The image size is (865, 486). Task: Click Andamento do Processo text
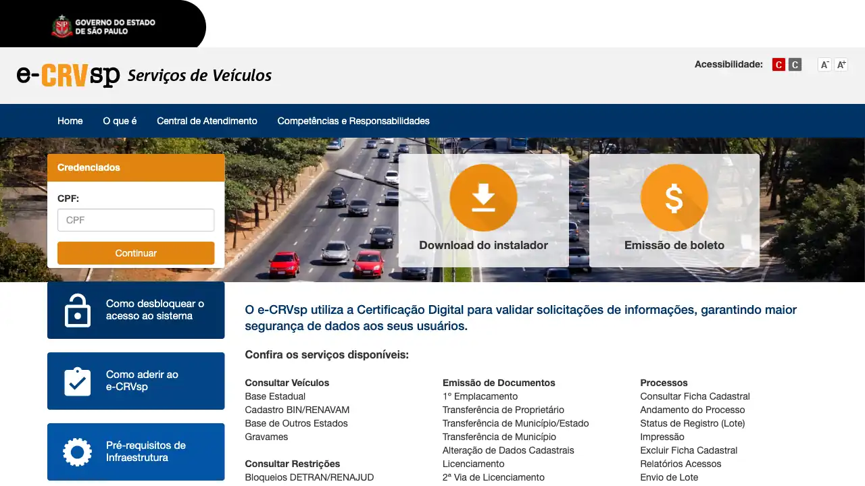[693, 410]
